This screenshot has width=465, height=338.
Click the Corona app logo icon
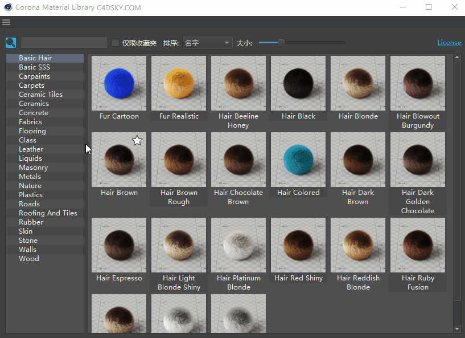coord(8,7)
